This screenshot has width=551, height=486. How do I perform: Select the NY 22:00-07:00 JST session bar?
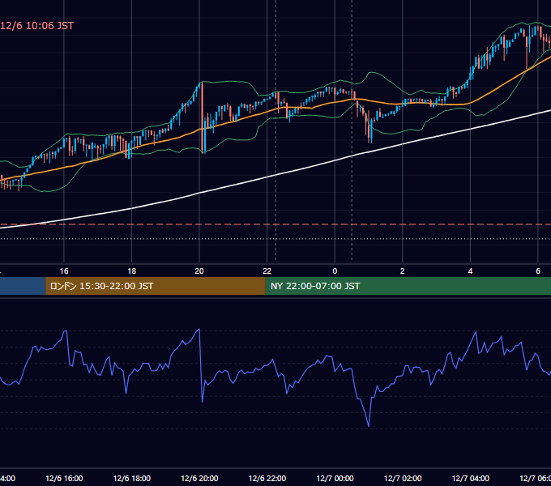408,286
